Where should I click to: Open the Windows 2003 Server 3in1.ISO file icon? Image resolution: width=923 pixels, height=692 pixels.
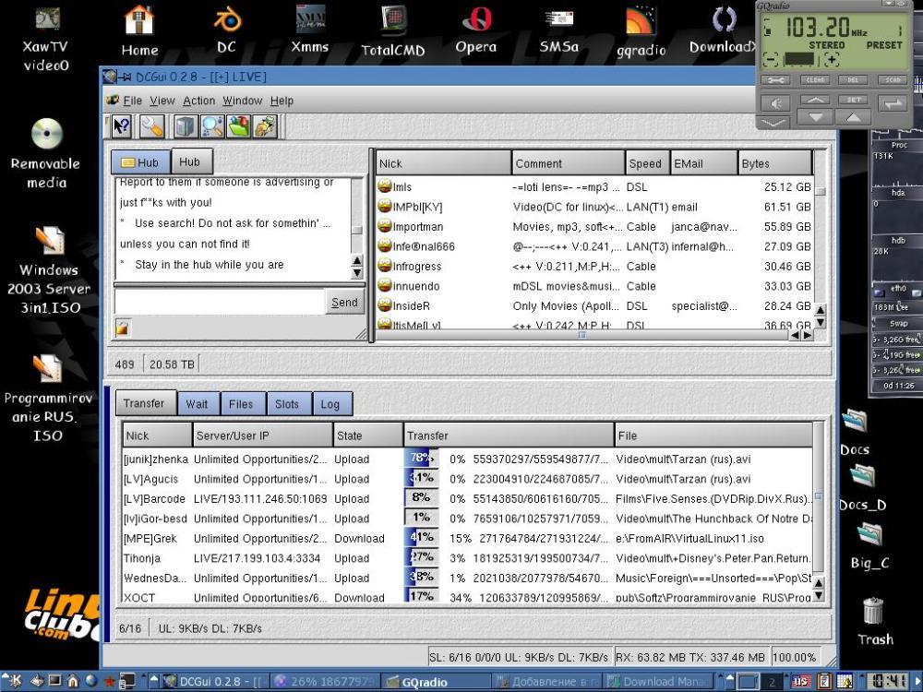(x=50, y=270)
